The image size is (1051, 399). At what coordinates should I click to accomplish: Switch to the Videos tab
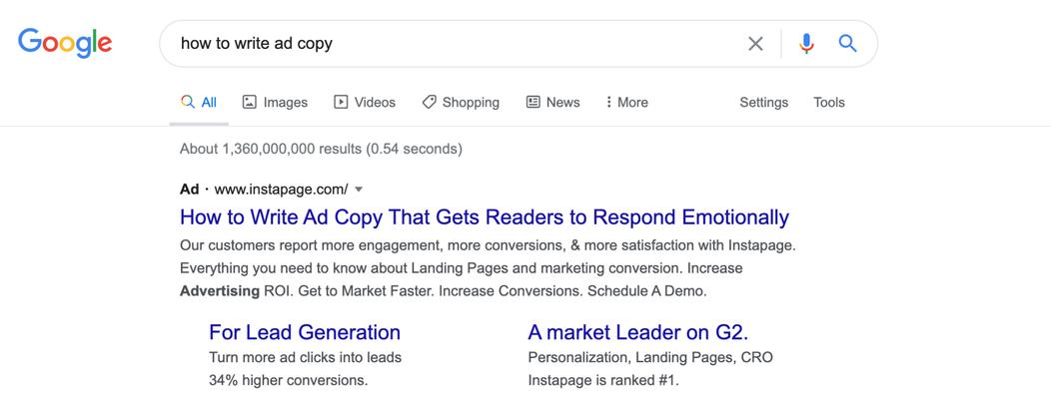[x=365, y=102]
